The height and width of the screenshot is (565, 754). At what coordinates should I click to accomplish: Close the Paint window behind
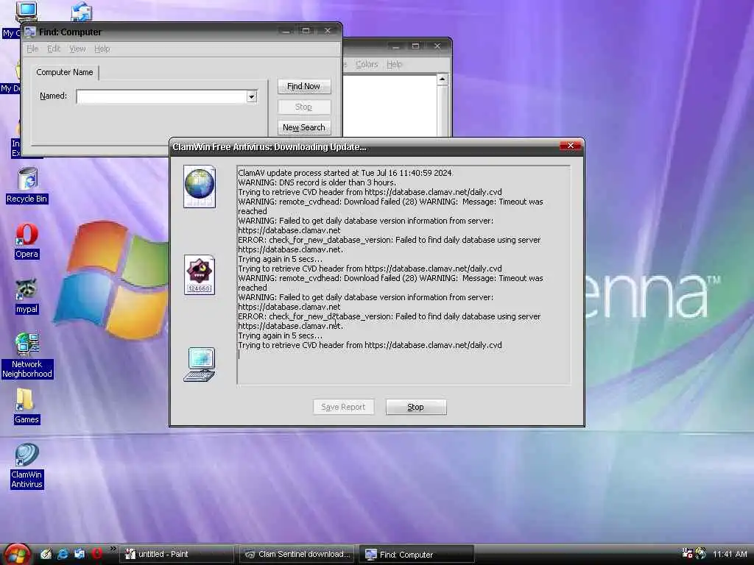[x=437, y=46]
